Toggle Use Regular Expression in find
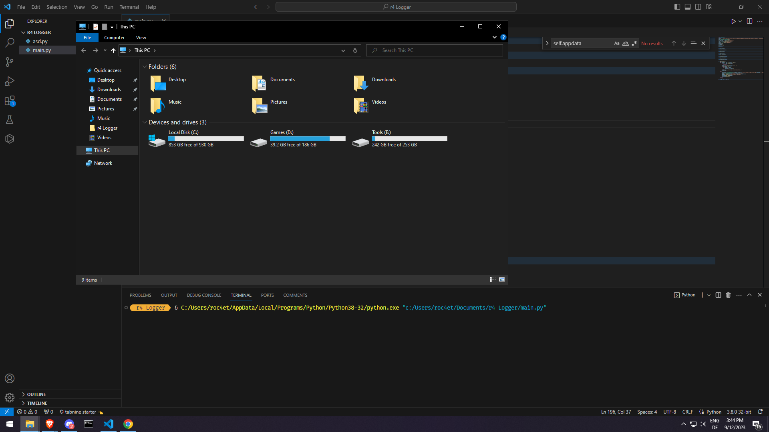This screenshot has height=432, width=769. [634, 43]
